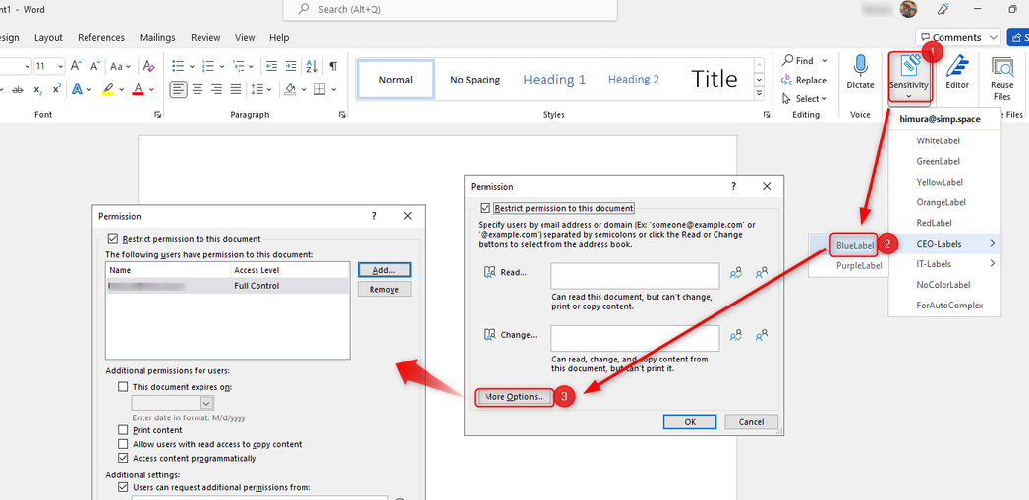
Task: Select BlueLabel sensitivity sublabel
Action: 855,245
